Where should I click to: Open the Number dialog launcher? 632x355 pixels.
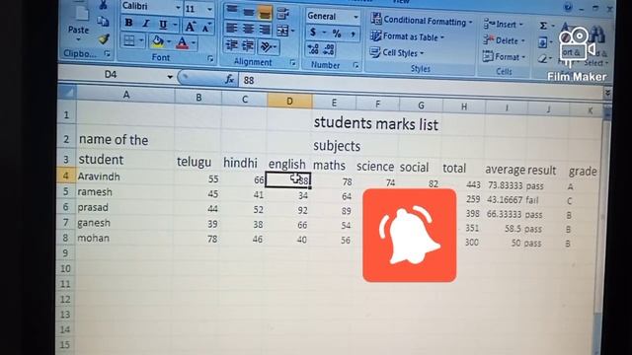355,65
